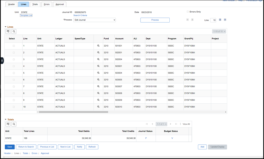Check the Errors Only checkbox

pos(187,12)
